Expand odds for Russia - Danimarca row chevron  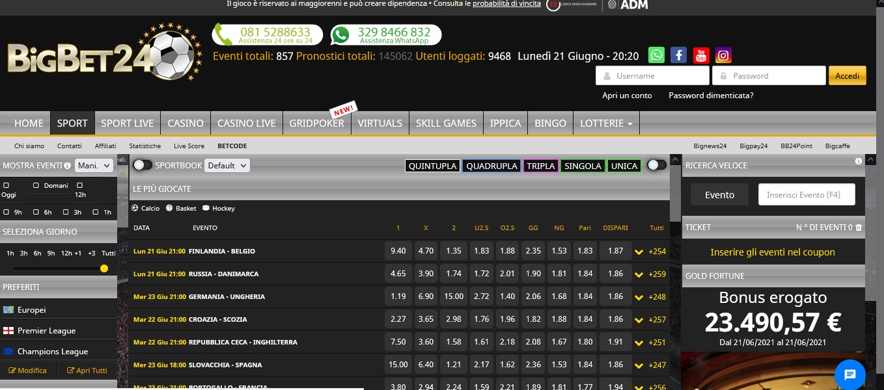(639, 274)
